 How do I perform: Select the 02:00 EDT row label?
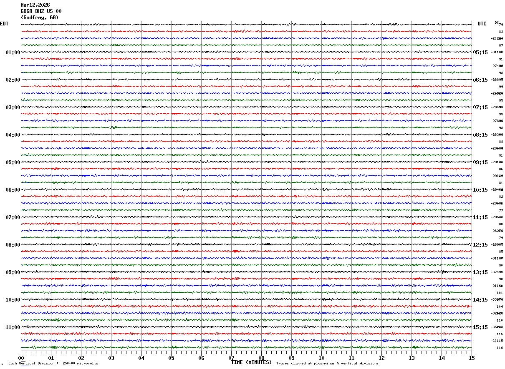(x=13, y=80)
